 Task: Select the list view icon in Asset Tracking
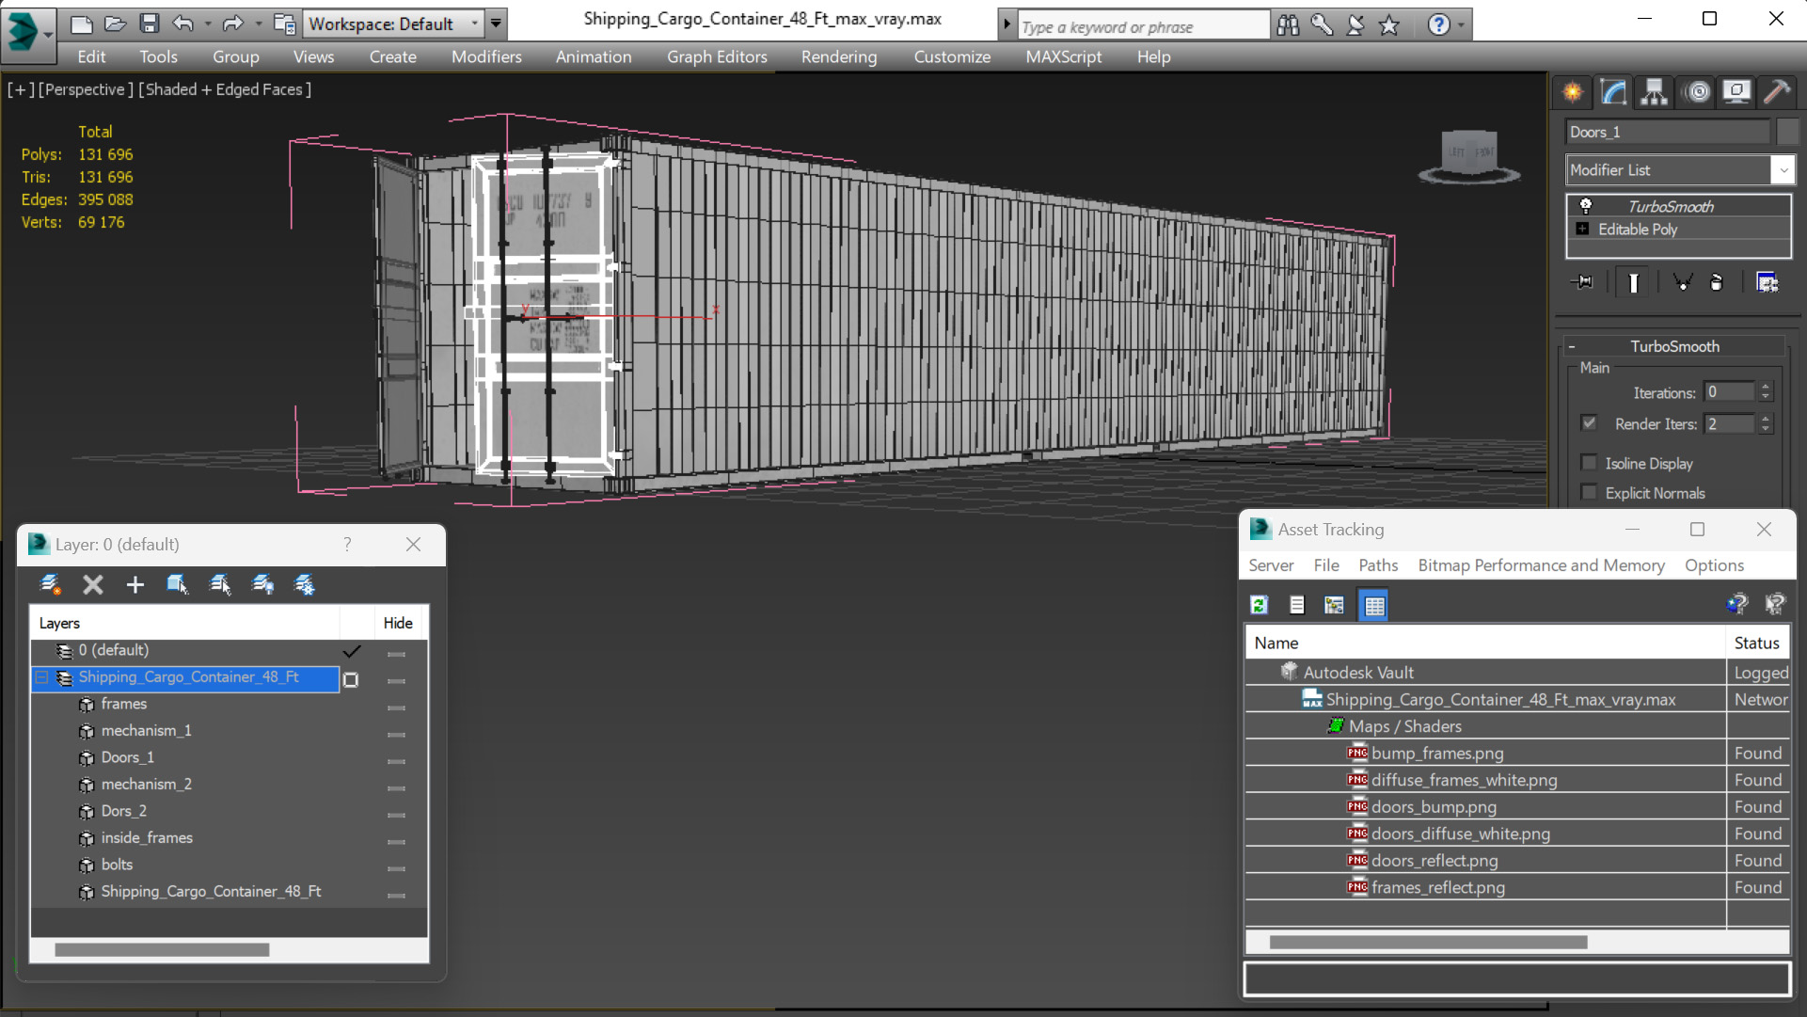(x=1297, y=606)
